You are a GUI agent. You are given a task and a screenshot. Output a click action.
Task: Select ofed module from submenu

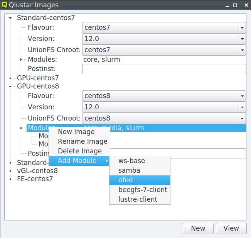140,180
